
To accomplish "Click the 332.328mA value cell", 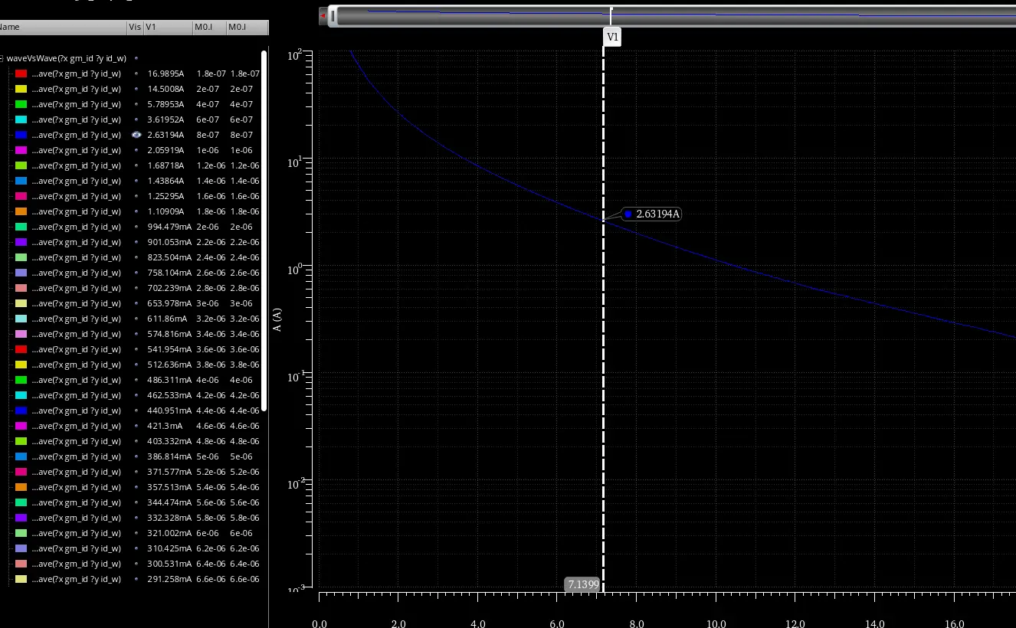I will tap(169, 518).
